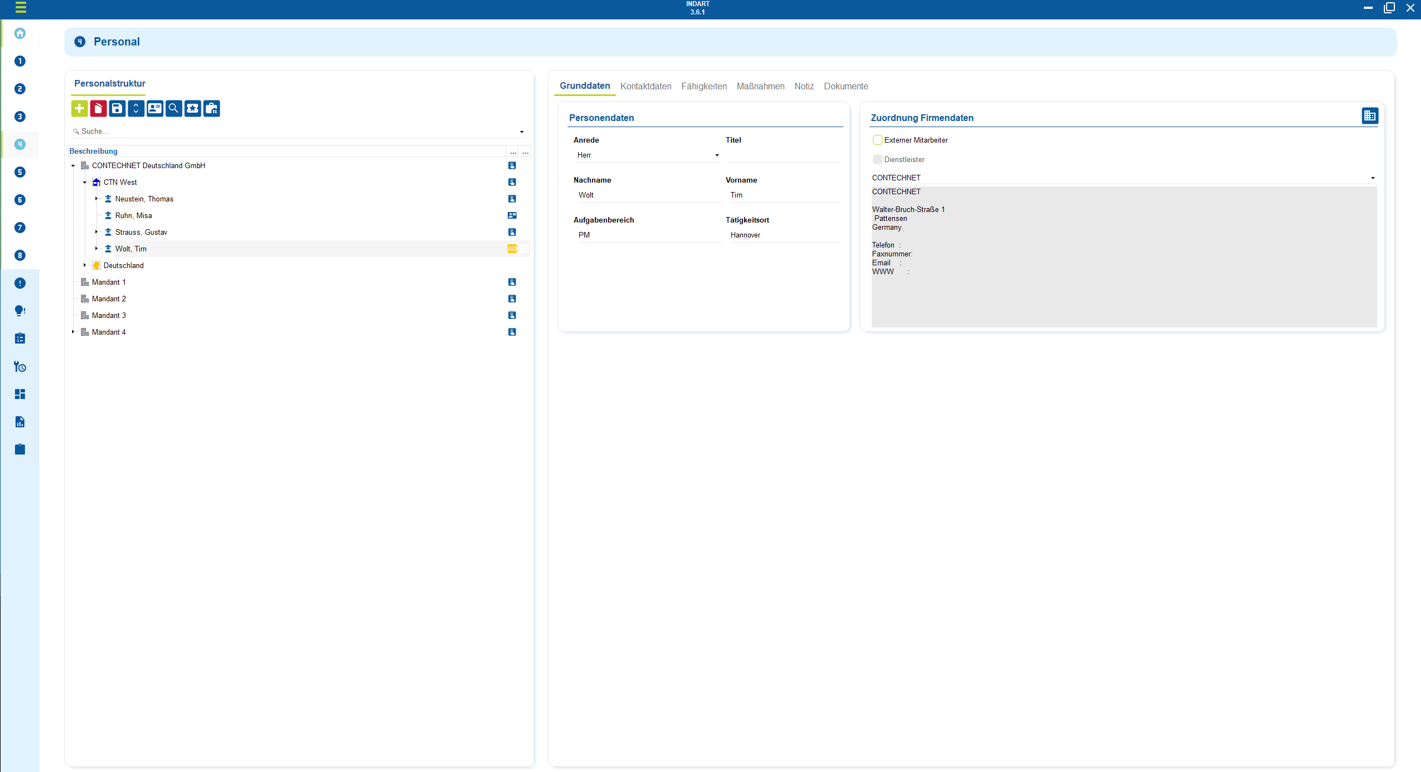Click the save (floppy disk) toolbar icon
Screen dimensions: 1421x772
click(117, 109)
